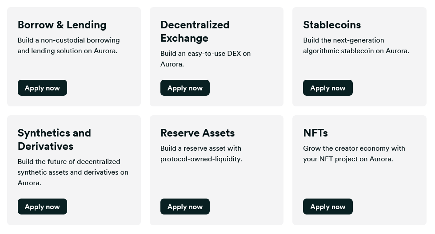Click the protocol-owned-liquidity description text
The height and width of the screenshot is (234, 435).
(201, 154)
